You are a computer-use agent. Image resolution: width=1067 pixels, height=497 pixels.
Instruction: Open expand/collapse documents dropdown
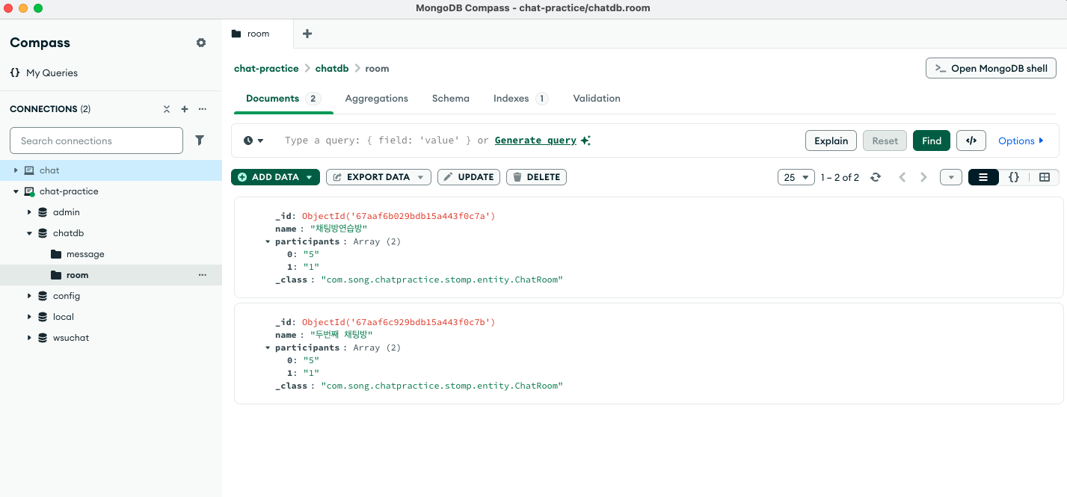[951, 177]
